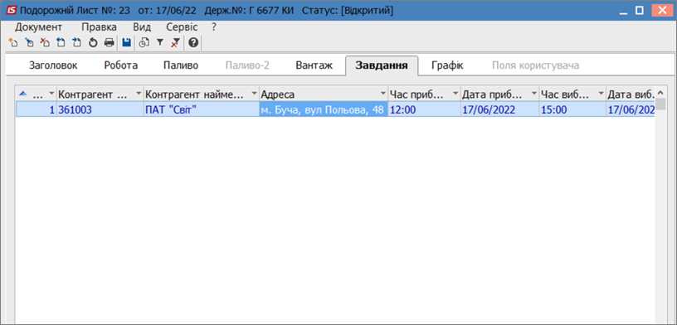Click the vertical scrollbar up arrow
The width and height of the screenshot is (677, 325).
pyautogui.click(x=660, y=93)
